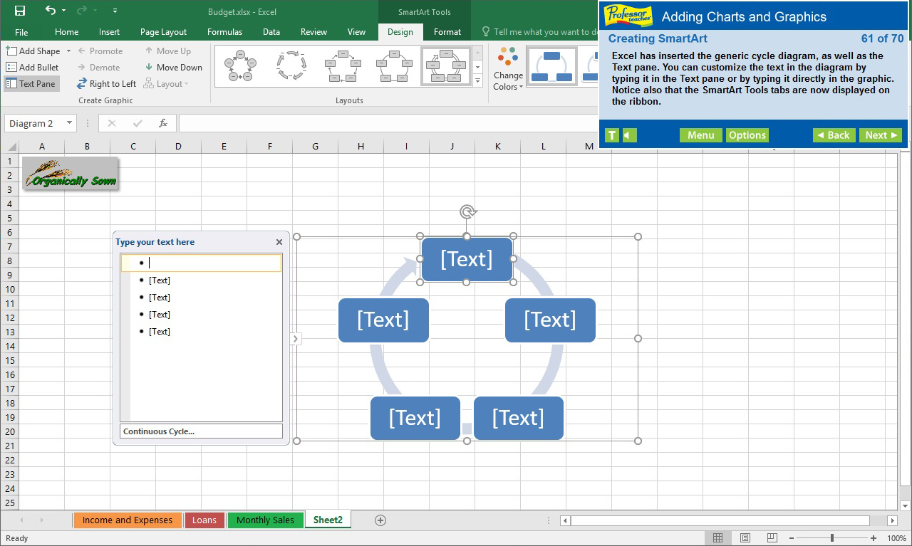Open the Name Box dropdown showing Diagram 2
Screen dimensions: 912x546
coord(70,123)
